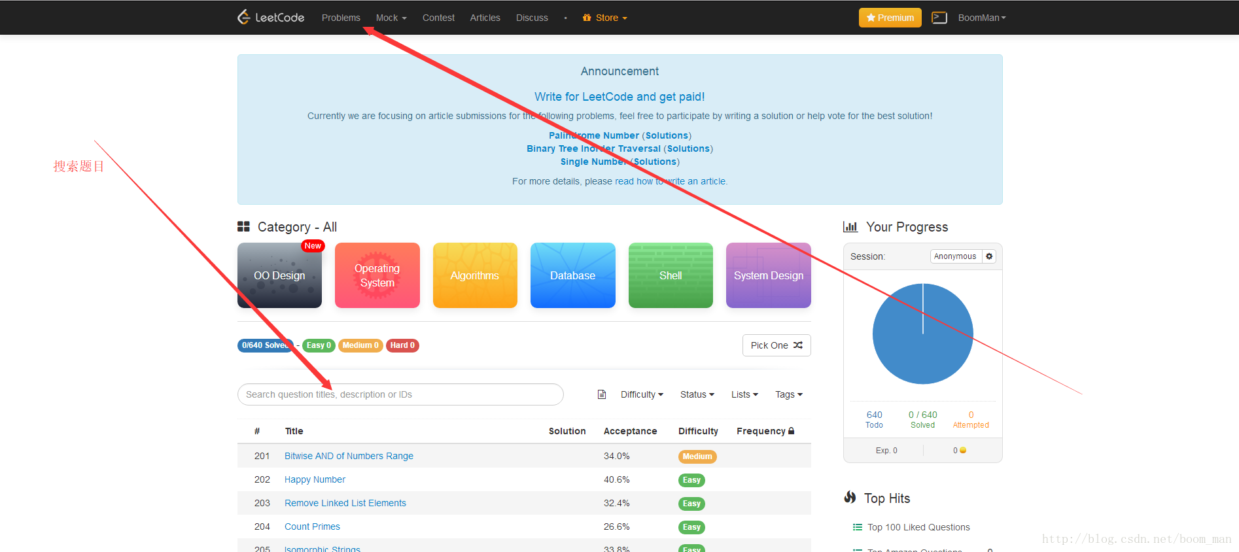1239x552 pixels.
Task: Open the Premium upgrade button
Action: pos(890,18)
